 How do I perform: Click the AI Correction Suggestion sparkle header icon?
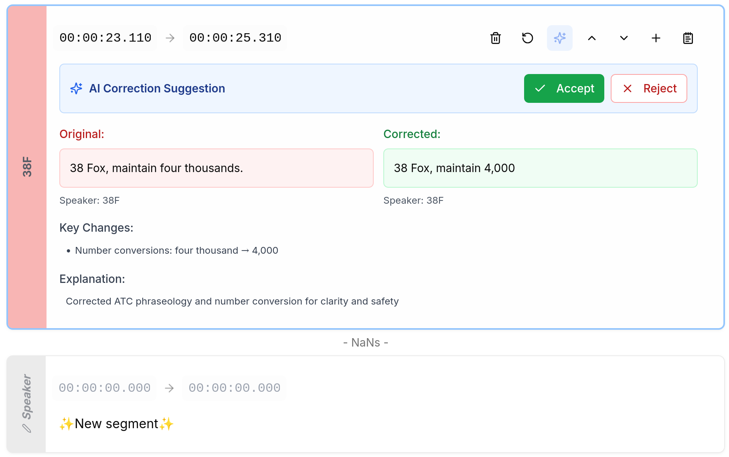tap(76, 88)
